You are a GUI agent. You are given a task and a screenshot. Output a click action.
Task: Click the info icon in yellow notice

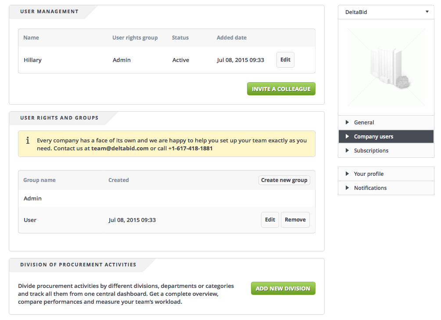[x=28, y=141]
